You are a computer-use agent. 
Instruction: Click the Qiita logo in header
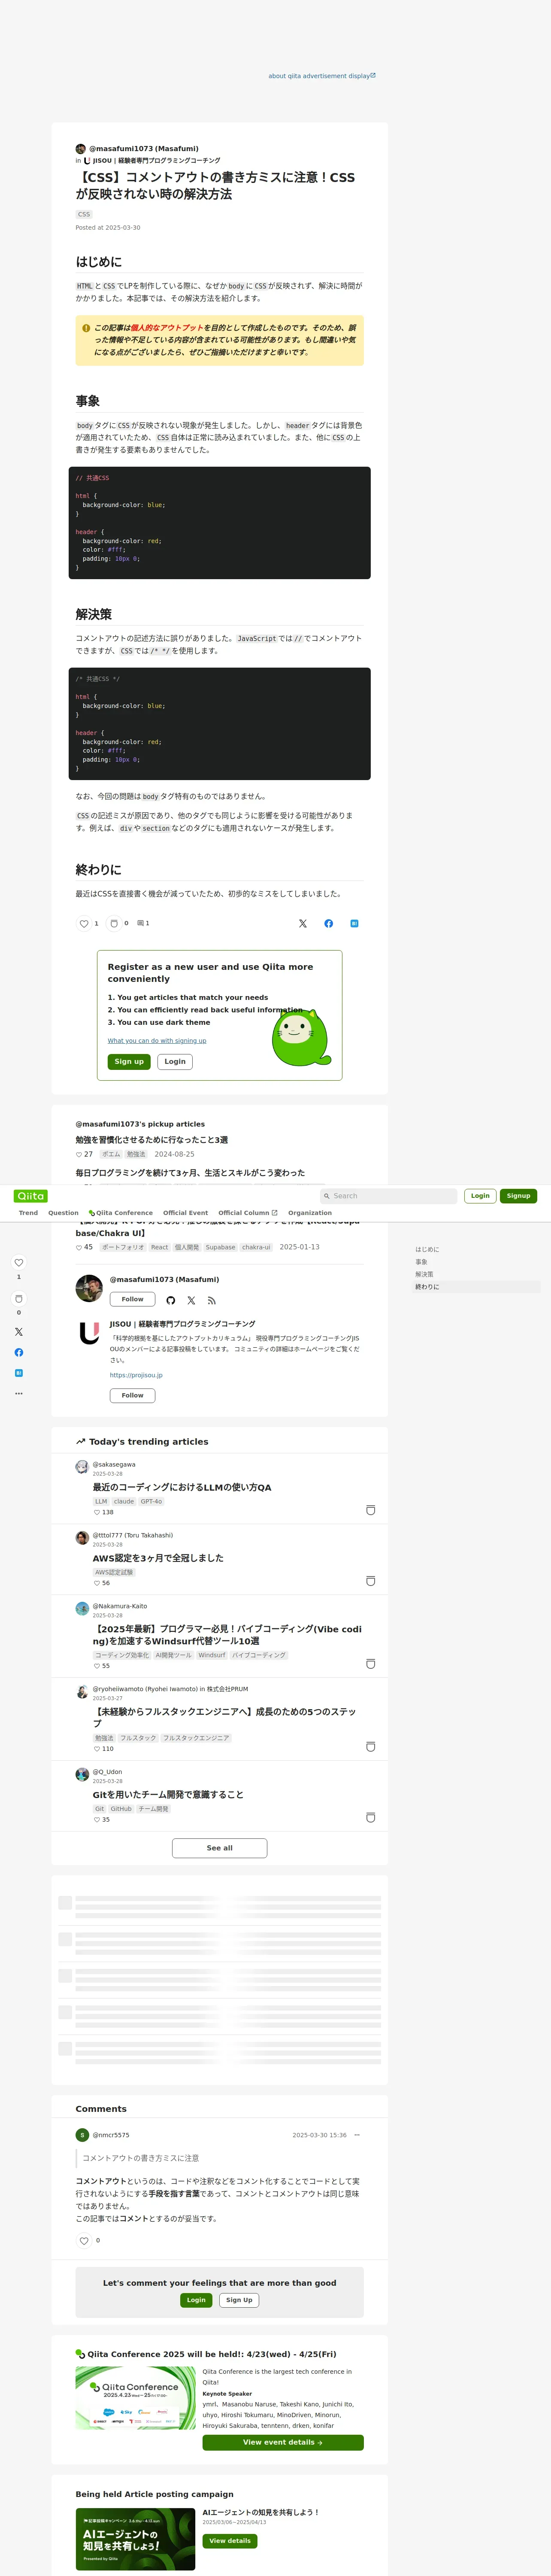tap(31, 1196)
